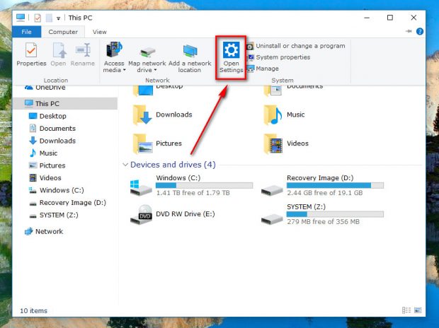Select Pictures in navigation pane
This screenshot has height=328, width=439.
click(47, 165)
